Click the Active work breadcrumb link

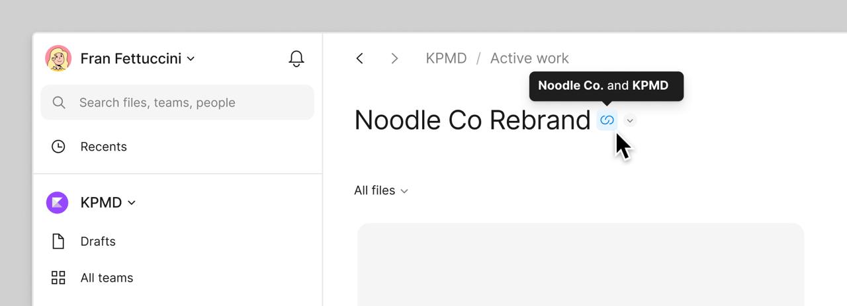(x=529, y=58)
